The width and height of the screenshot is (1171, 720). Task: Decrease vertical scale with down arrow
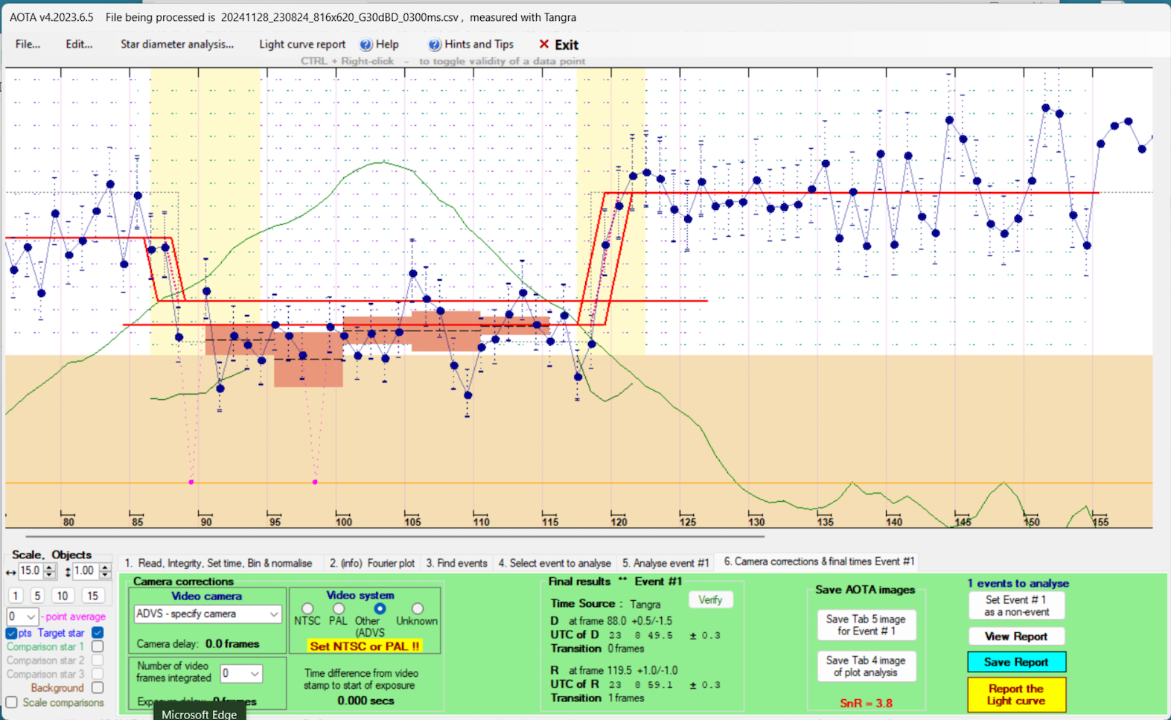[105, 576]
